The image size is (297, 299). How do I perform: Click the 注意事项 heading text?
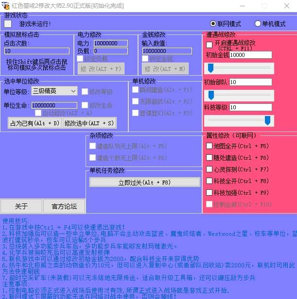coord(15,284)
